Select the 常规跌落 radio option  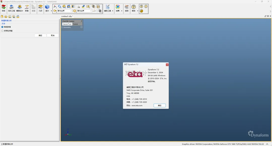pyautogui.click(x=2, y=27)
